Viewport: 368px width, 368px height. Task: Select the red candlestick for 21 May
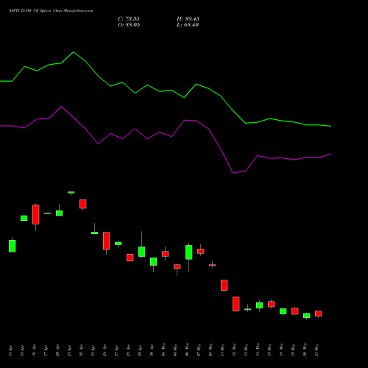319,314
